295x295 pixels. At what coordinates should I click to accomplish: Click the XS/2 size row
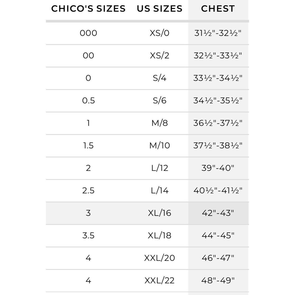pos(147,56)
